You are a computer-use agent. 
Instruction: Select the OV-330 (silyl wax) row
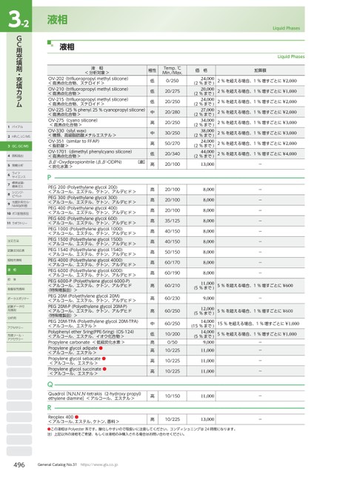click(x=176, y=133)
